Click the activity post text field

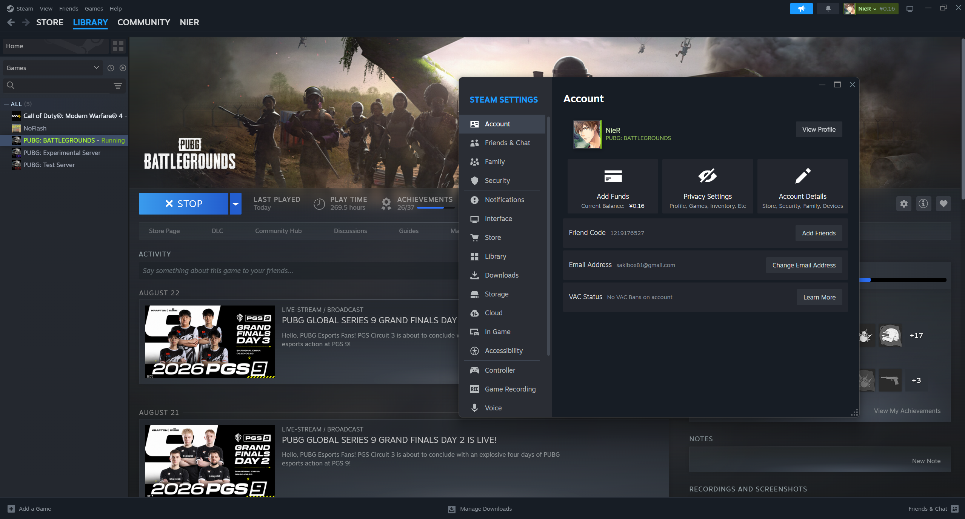[x=299, y=271]
